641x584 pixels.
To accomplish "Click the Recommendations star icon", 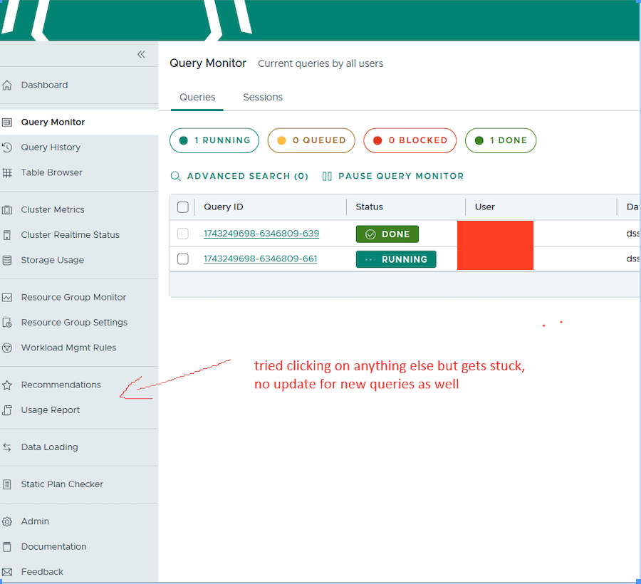I will tap(7, 385).
